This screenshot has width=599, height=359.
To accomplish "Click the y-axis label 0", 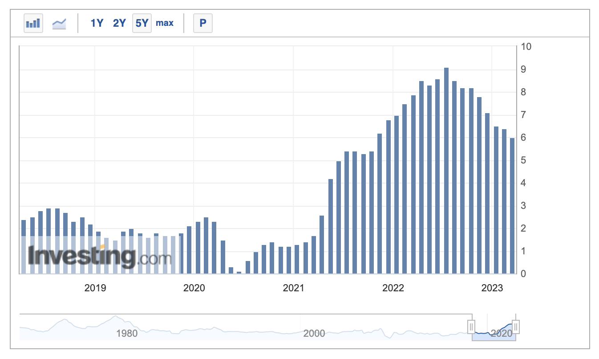I will [x=524, y=274].
